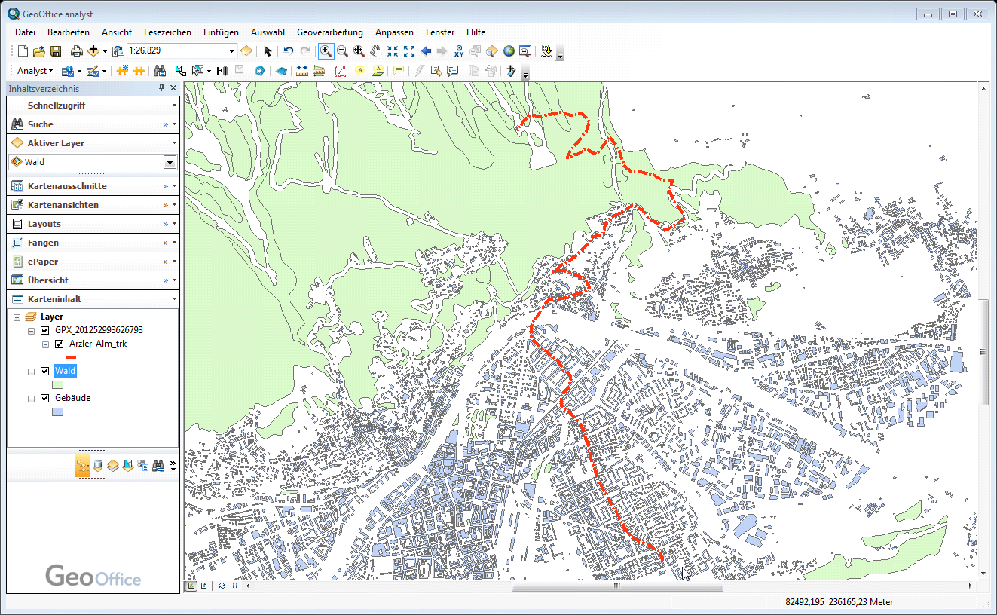Open the Analyst toolbar menu button

tap(35, 71)
